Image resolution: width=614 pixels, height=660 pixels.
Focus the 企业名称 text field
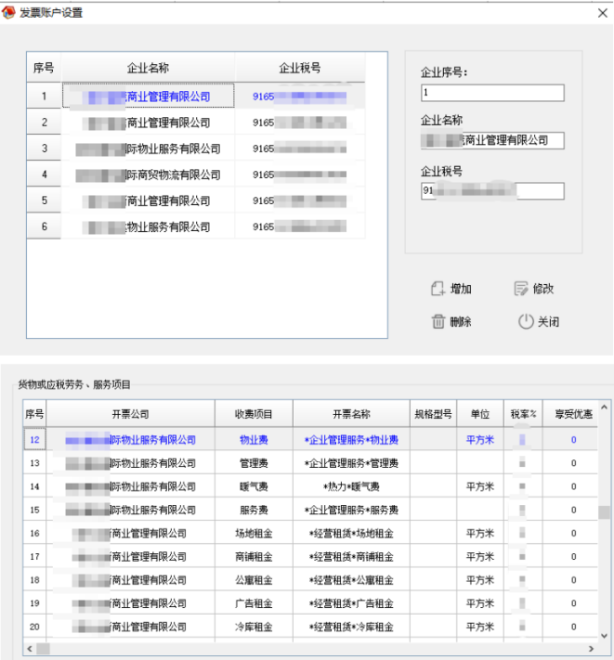(x=492, y=140)
